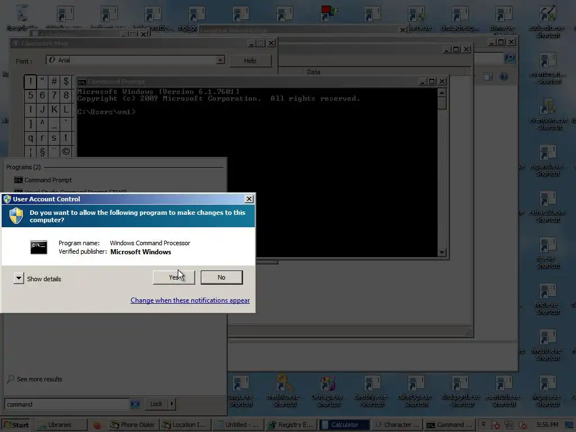Select the Defrag.exe Shortcut desktop icon
The image size is (576, 432).
click(328, 391)
